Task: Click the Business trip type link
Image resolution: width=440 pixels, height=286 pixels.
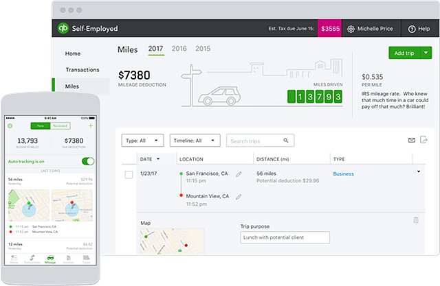Action: click(x=344, y=174)
